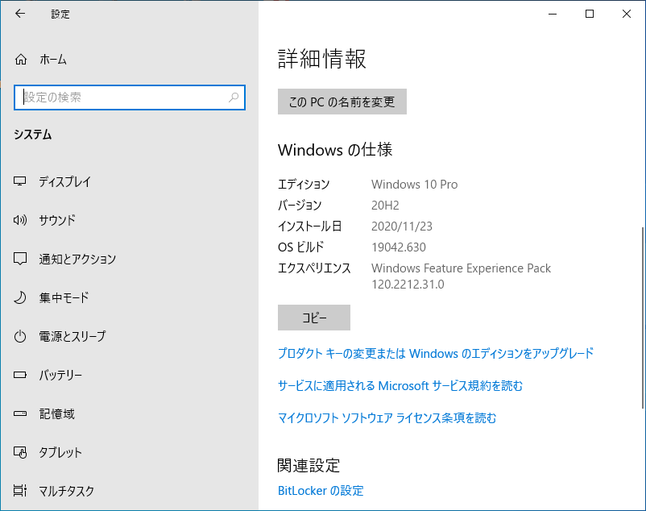Maximize the 設定 window
The width and height of the screenshot is (646, 511).
(x=590, y=14)
